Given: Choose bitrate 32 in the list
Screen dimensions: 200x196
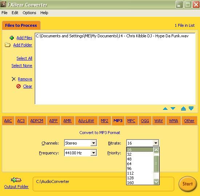Looking at the screenshot, I should point(140,154).
